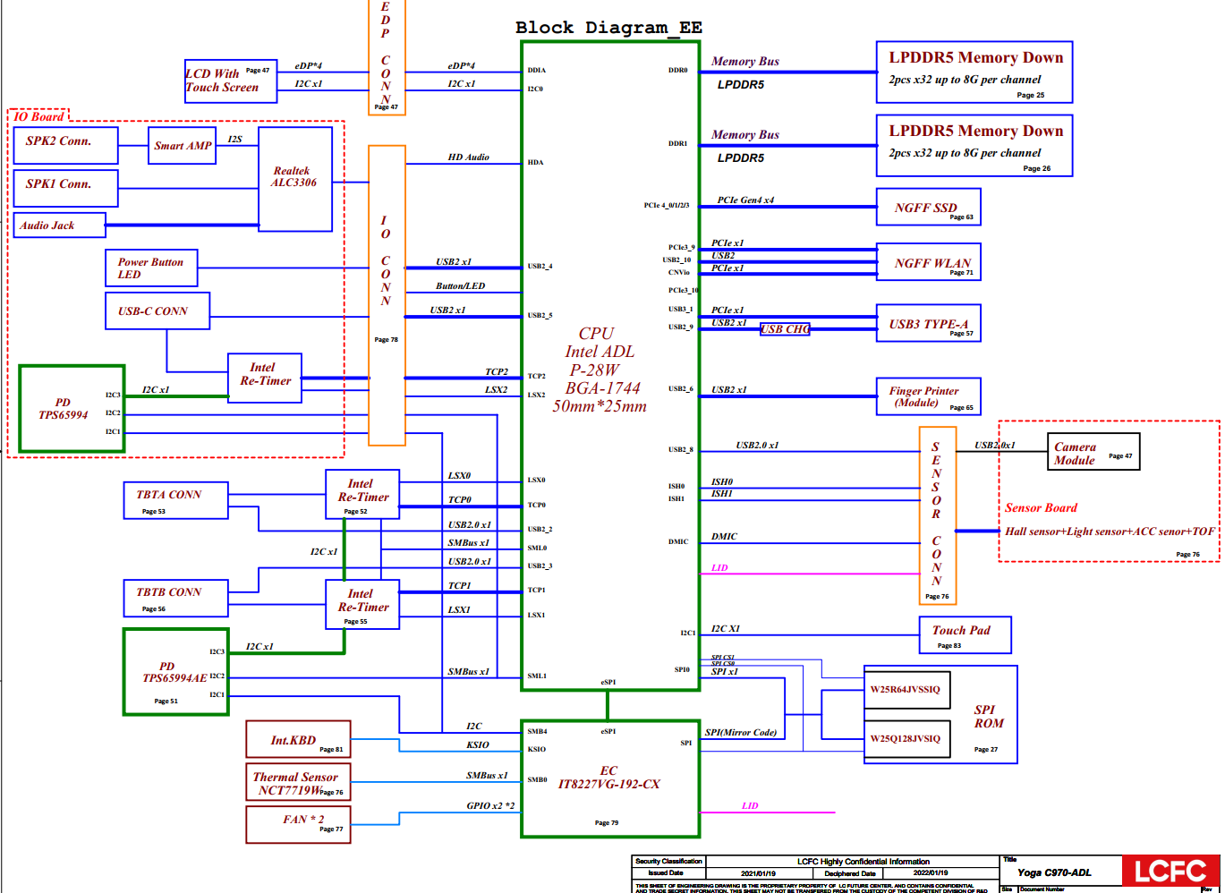Select the SPK1 Conn. block
1225x893 pixels.
tap(65, 188)
